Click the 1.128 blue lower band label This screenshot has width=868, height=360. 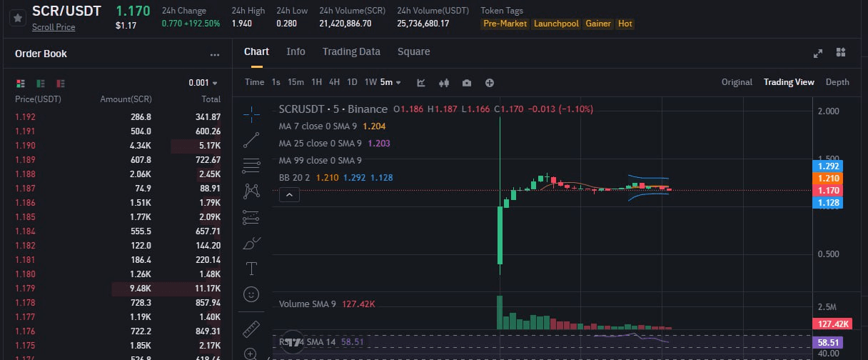click(829, 203)
